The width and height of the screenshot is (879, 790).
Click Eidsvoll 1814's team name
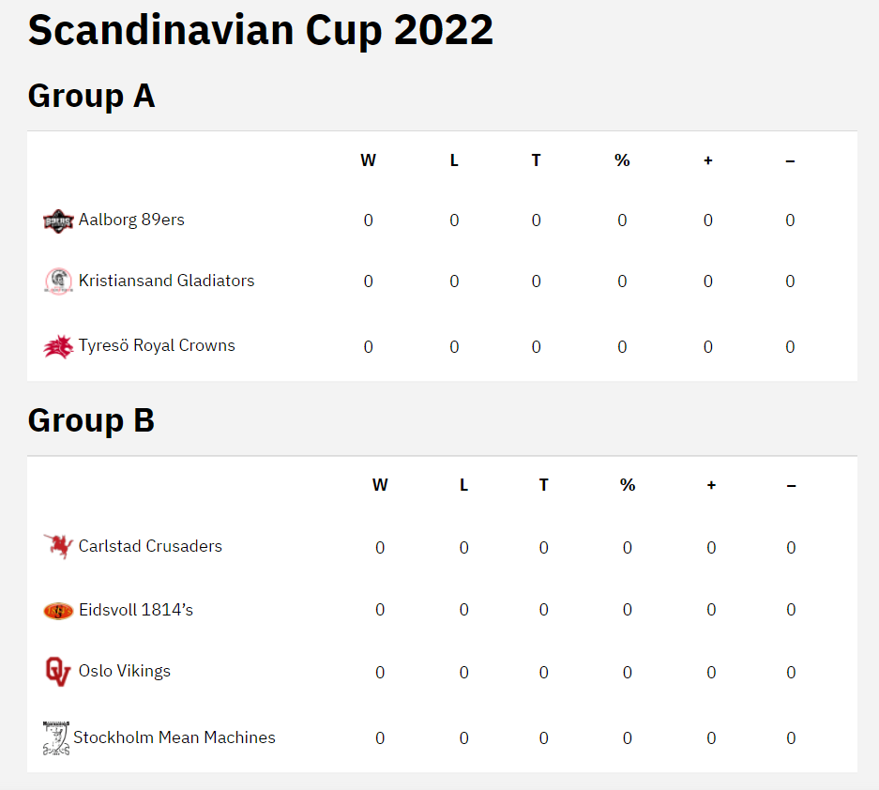coord(136,610)
